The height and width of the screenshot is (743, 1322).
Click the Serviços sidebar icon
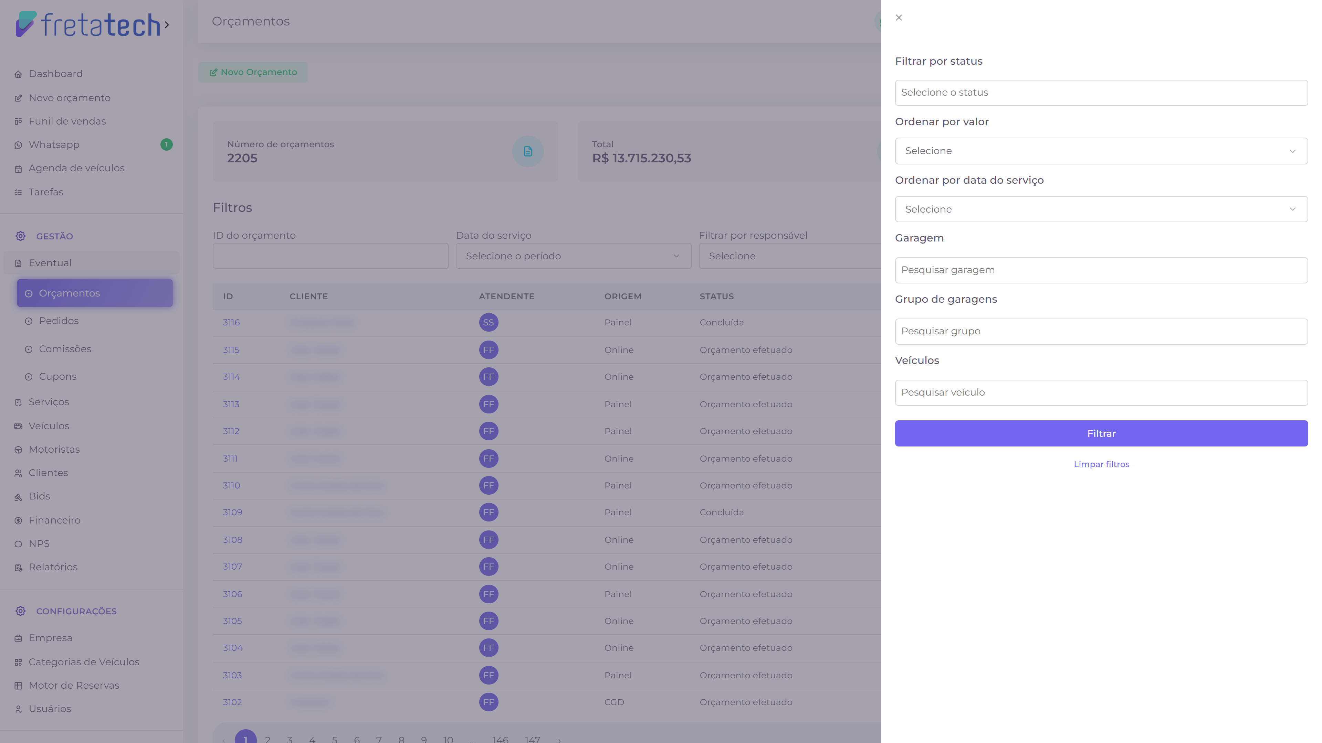coord(19,402)
